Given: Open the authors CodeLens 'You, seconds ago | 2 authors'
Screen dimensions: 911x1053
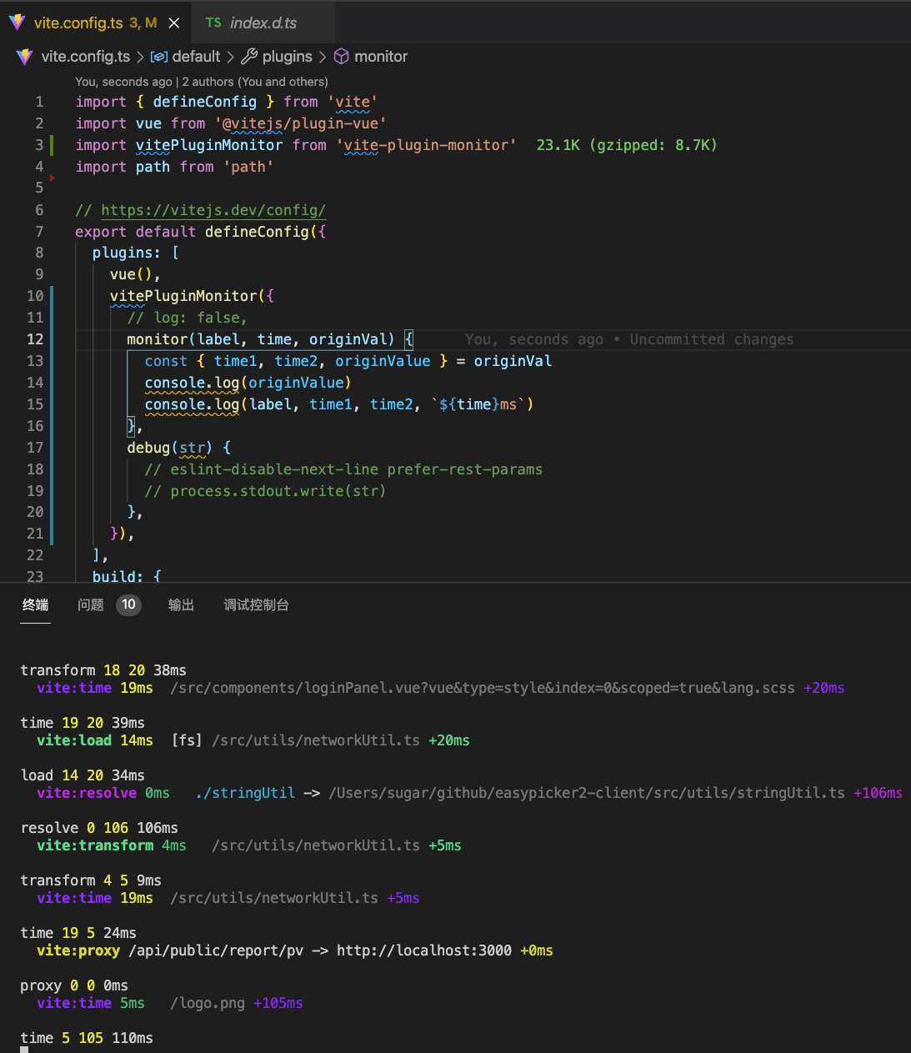Looking at the screenshot, I should tap(201, 82).
